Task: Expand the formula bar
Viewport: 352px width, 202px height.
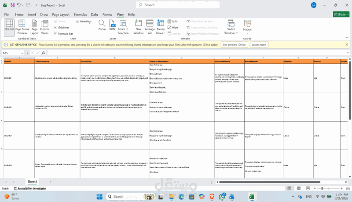Action: tap(348, 53)
